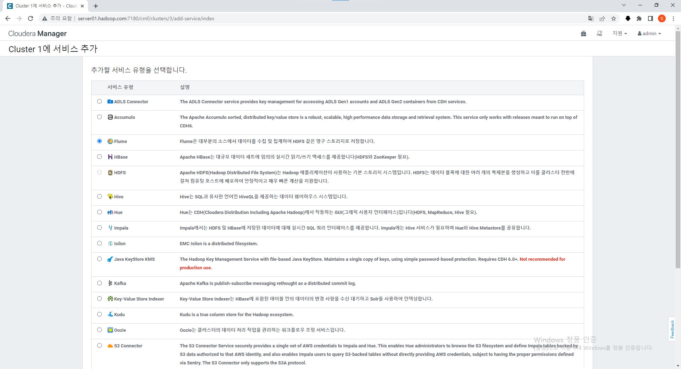Select the Flume radio button
681x369 pixels.
click(99, 141)
